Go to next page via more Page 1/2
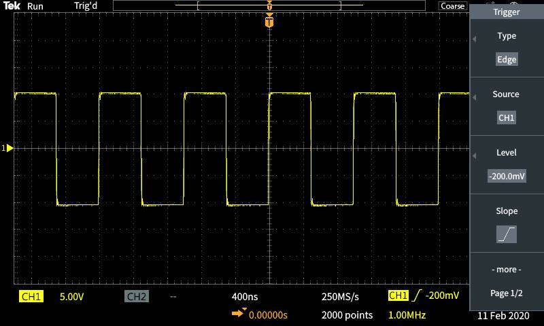The image size is (544, 326). click(507, 281)
